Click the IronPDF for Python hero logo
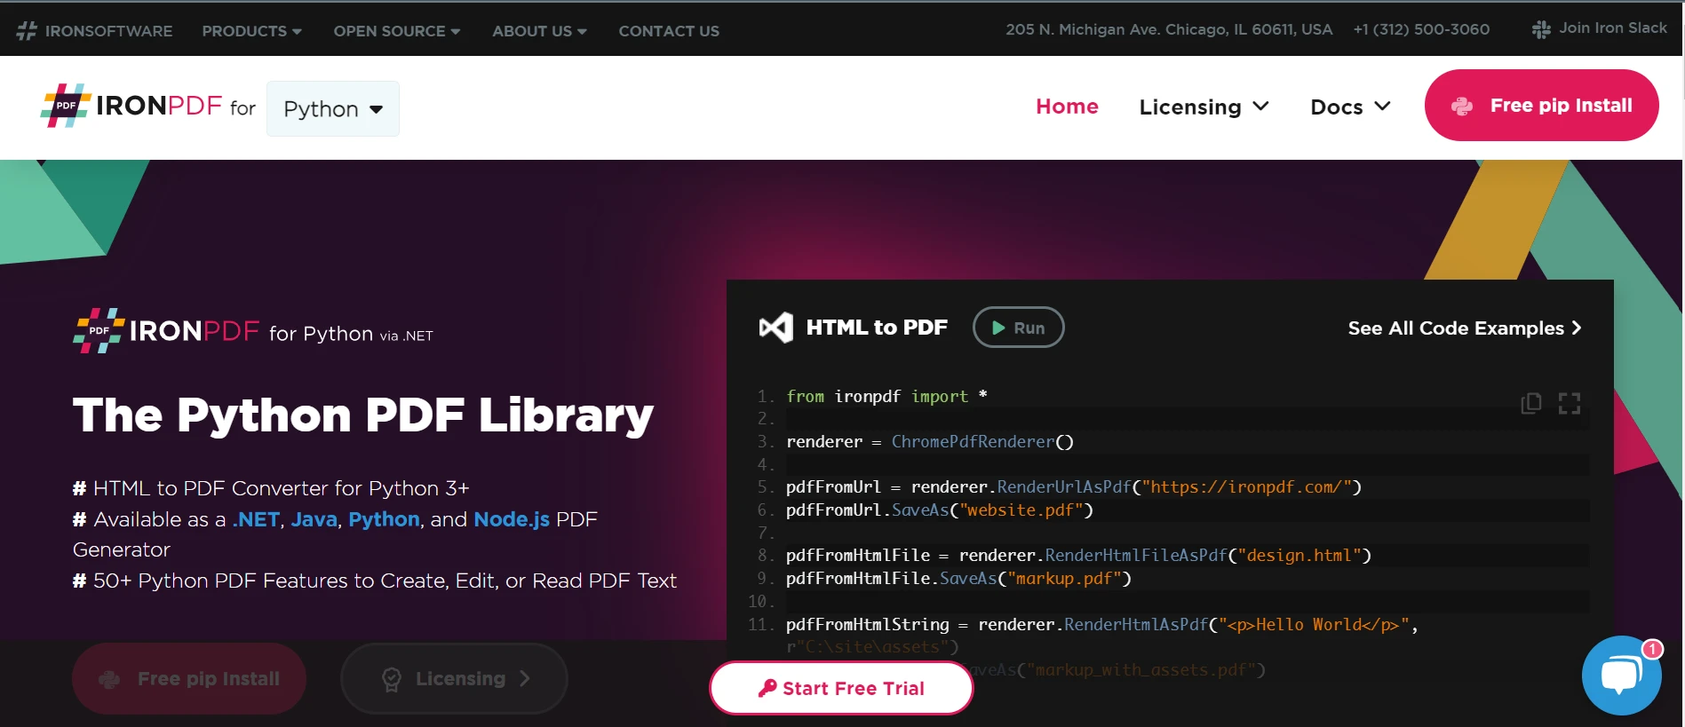Screen dimensions: 1685x727 (x=253, y=331)
